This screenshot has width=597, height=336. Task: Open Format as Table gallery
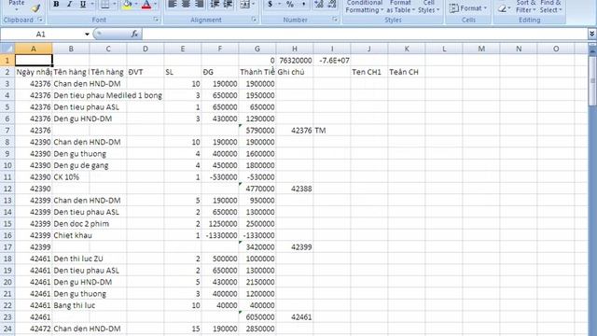400,7
